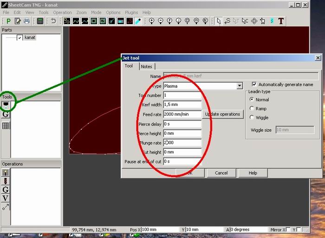325x238 pixels.
Task: Switch to the Notes tab
Action: 147,66
